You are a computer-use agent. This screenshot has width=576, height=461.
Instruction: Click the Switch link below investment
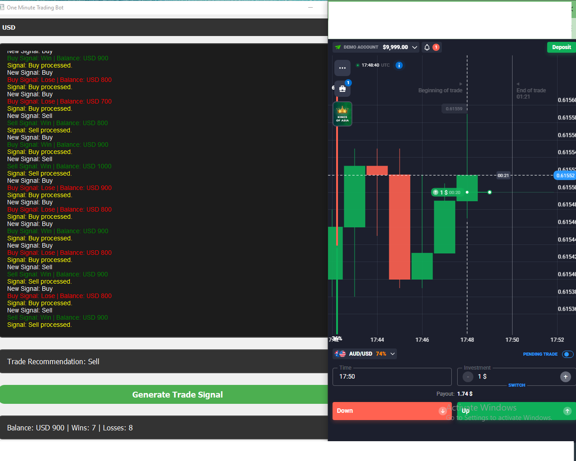[517, 385]
